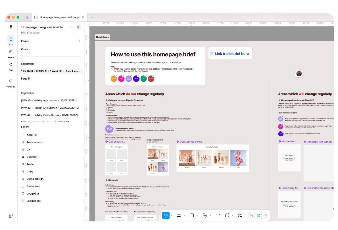Go to the Home tab icon
Viewport: 338px width, 230px height.
(x=27, y=17)
